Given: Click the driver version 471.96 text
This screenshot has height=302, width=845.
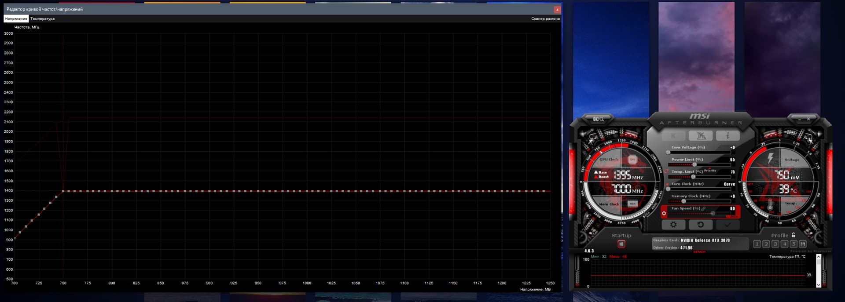Looking at the screenshot, I should pyautogui.click(x=686, y=248).
